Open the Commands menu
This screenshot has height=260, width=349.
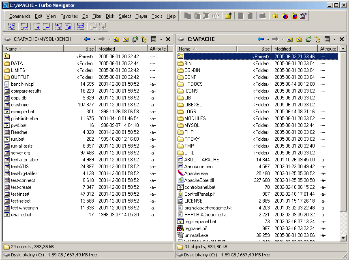point(20,16)
